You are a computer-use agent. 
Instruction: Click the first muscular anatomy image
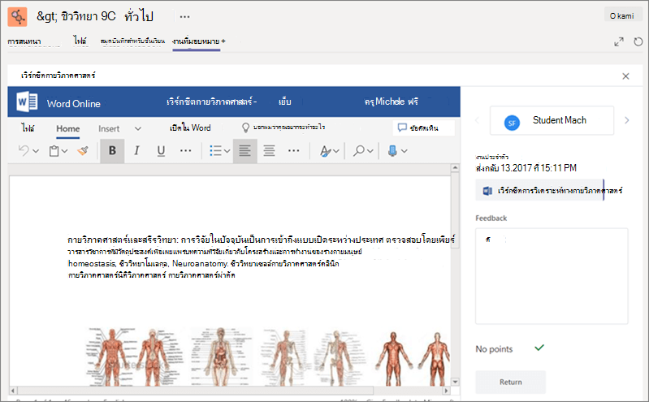tap(110, 357)
